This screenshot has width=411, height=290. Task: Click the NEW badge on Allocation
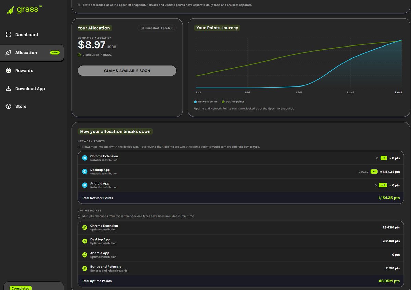[x=55, y=53]
